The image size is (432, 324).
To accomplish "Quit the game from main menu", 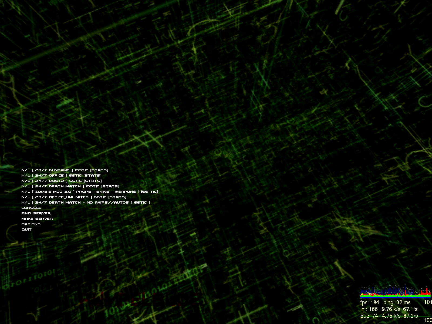I will click(x=27, y=230).
